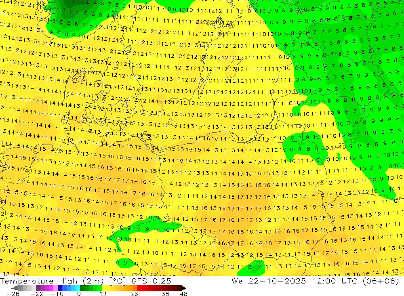This screenshot has width=404, height=296.
Task: Click the '0' legend value
Action: pyautogui.click(x=79, y=294)
